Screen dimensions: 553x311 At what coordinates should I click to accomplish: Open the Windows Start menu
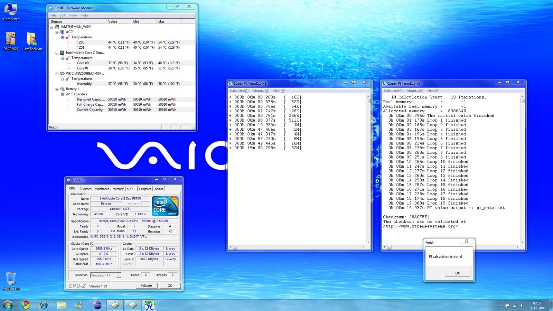pos(8,305)
